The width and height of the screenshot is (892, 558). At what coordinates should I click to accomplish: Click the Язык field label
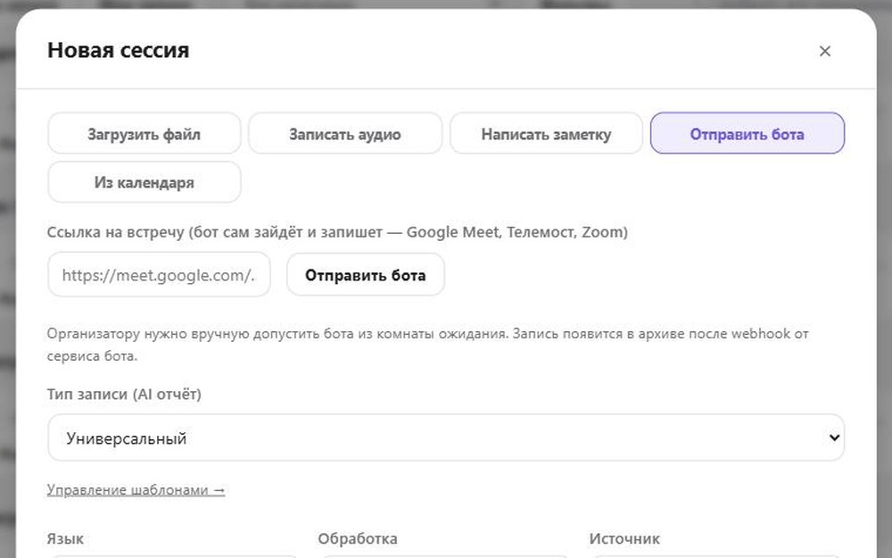tap(65, 538)
